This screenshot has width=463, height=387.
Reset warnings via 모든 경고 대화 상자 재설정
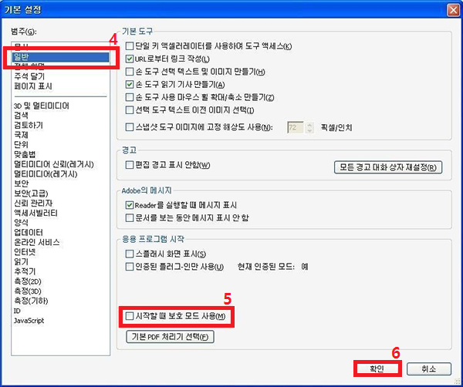(388, 167)
